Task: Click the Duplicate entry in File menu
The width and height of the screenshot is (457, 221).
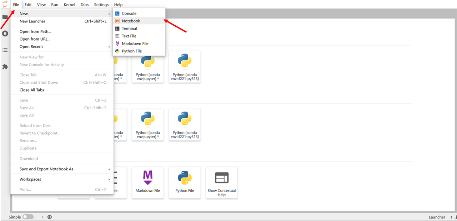Action: pyautogui.click(x=62, y=148)
